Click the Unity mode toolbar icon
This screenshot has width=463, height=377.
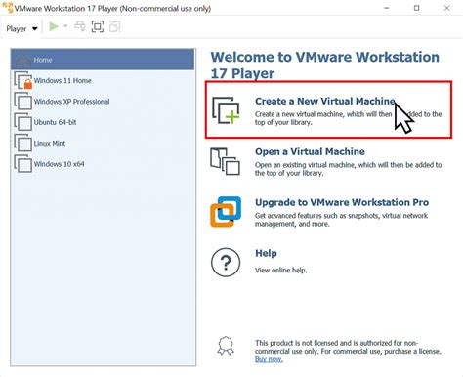[x=115, y=26]
